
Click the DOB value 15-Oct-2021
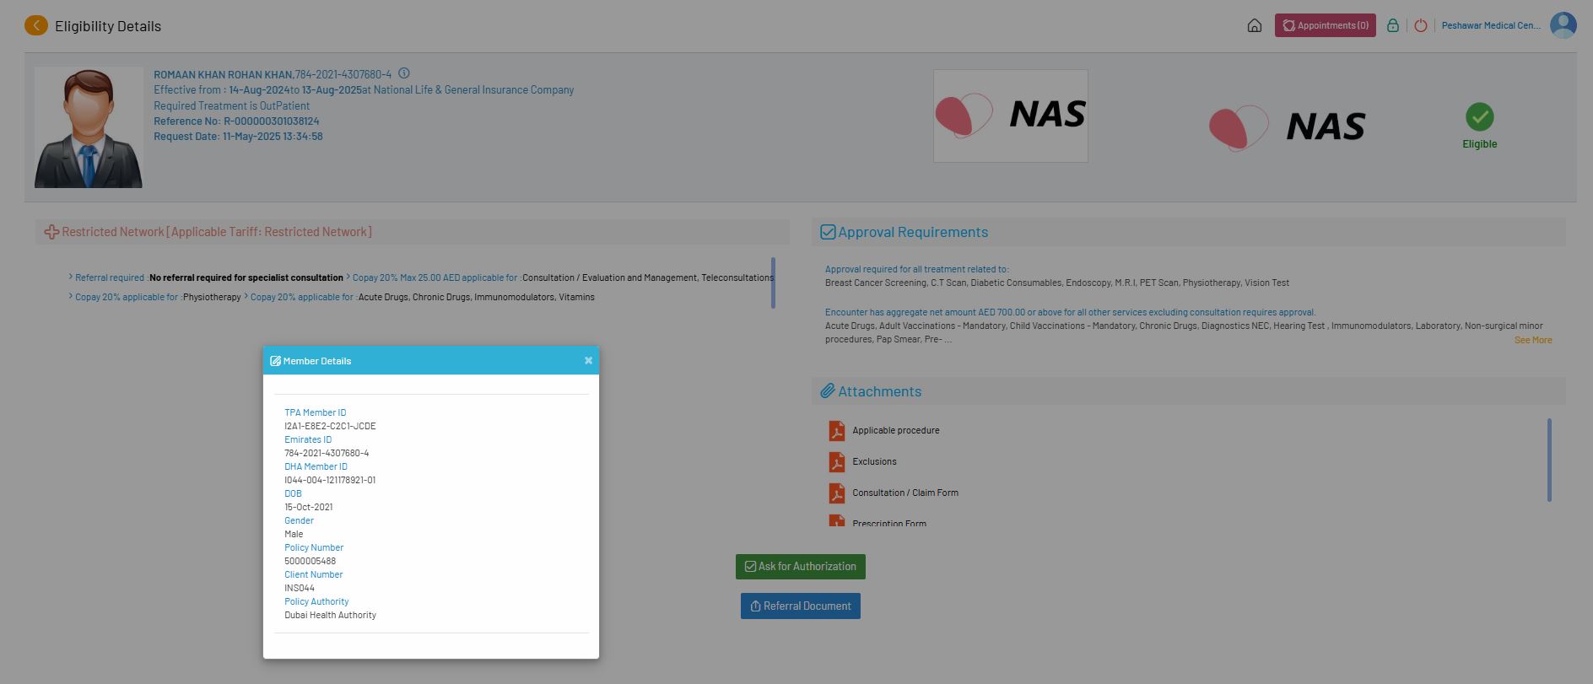(x=309, y=507)
